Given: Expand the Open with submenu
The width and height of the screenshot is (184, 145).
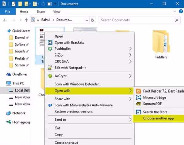Looking at the screenshot, I should pyautogui.click(x=90, y=91).
